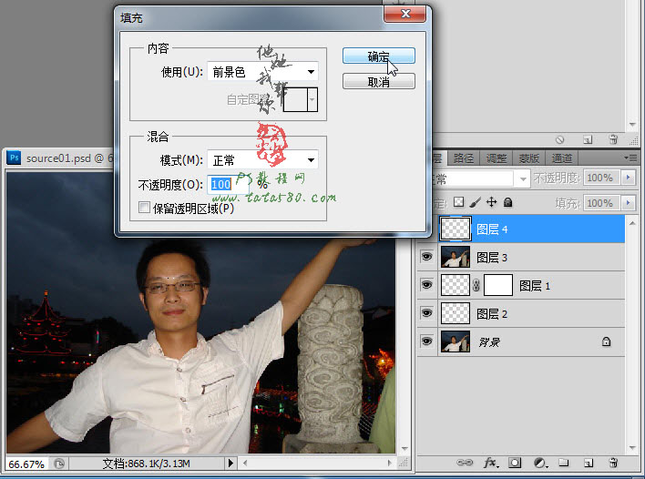645x479 pixels.
Task: Click the upper panel scroll down arrow
Action: (632, 124)
